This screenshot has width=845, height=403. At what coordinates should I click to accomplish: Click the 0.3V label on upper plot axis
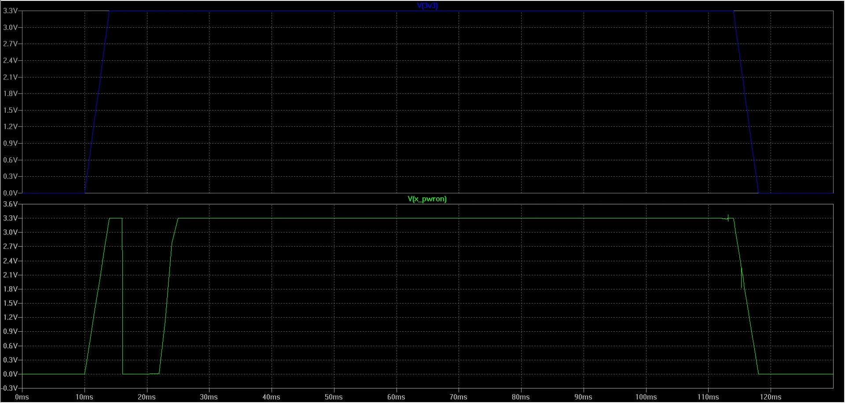click(10, 177)
